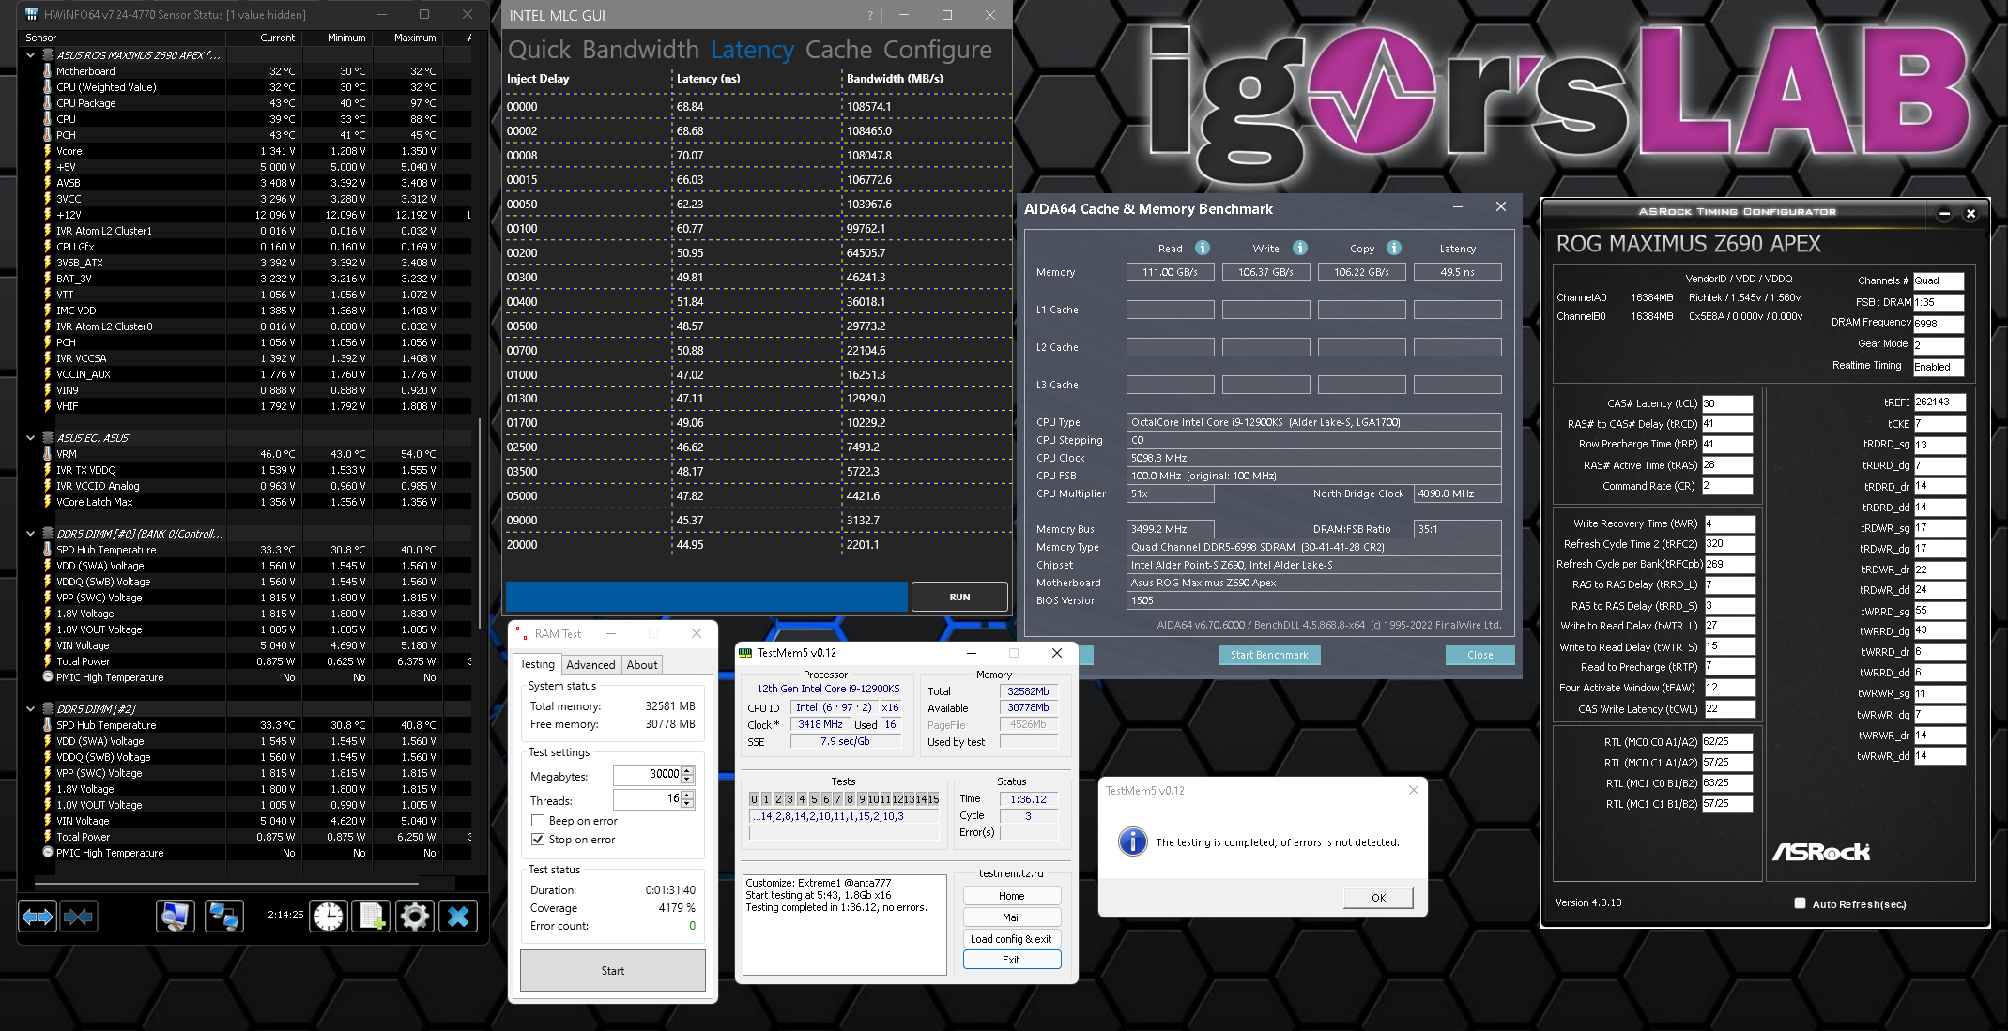Image resolution: width=2008 pixels, height=1031 pixels.
Task: Click the Read info icon in AIDA64
Action: (x=1203, y=248)
